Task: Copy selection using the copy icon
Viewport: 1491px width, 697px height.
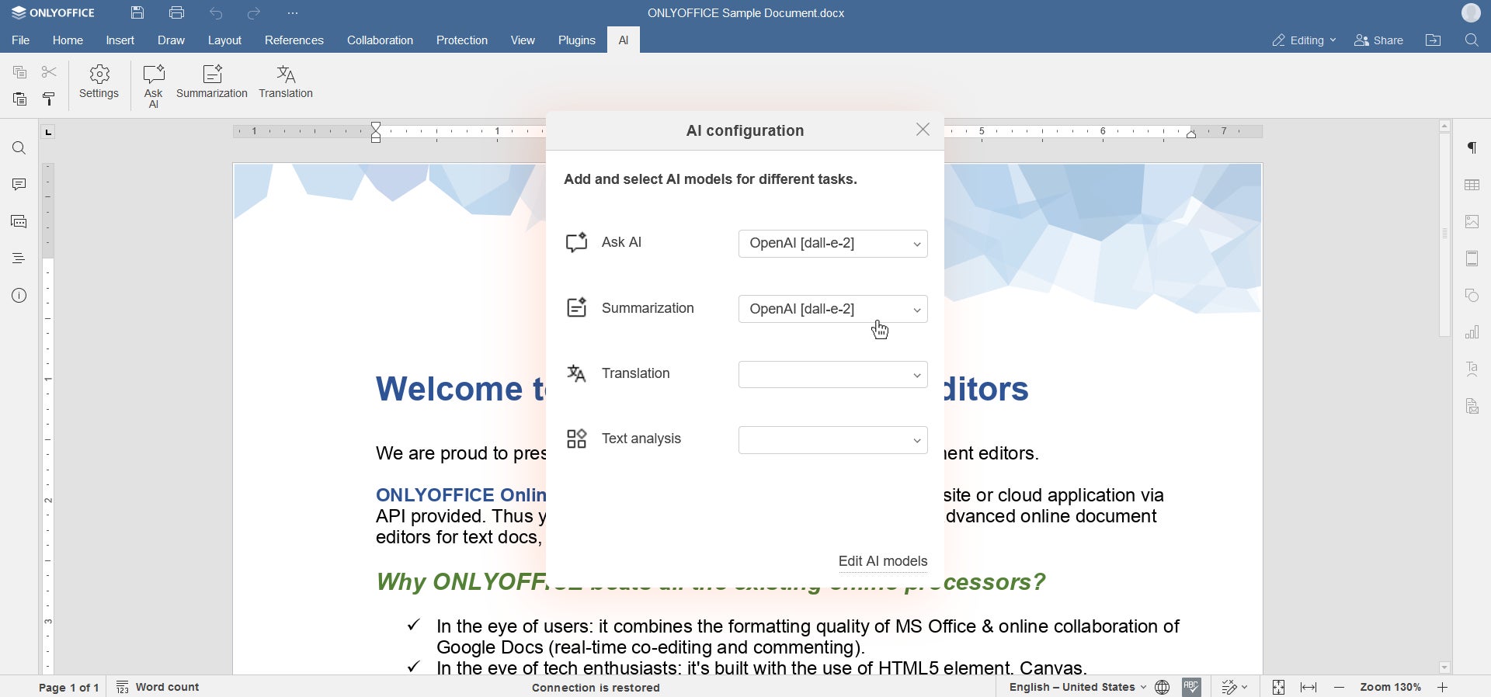Action: coord(19,73)
